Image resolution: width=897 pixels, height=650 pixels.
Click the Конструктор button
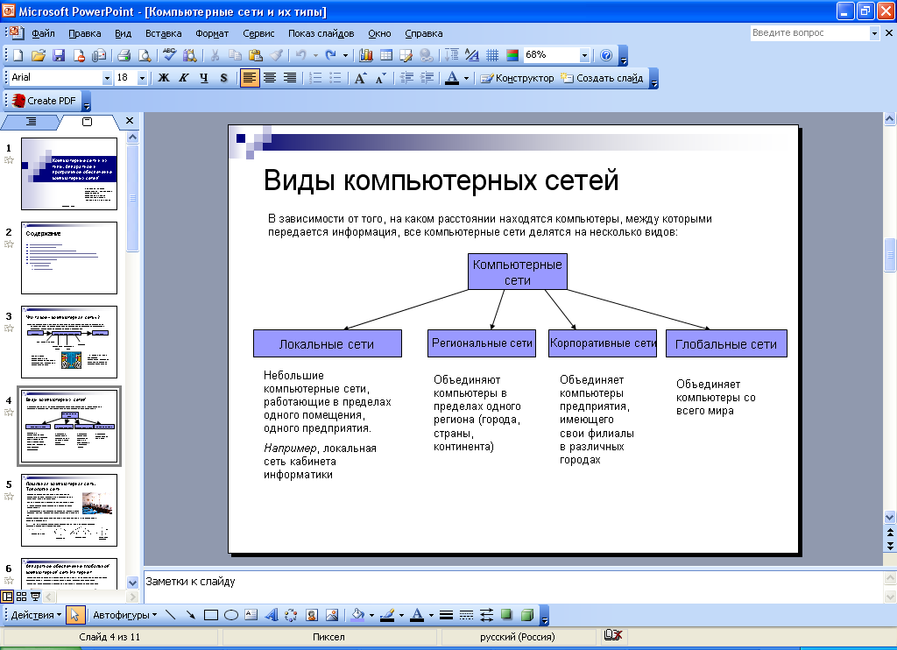[x=517, y=78]
